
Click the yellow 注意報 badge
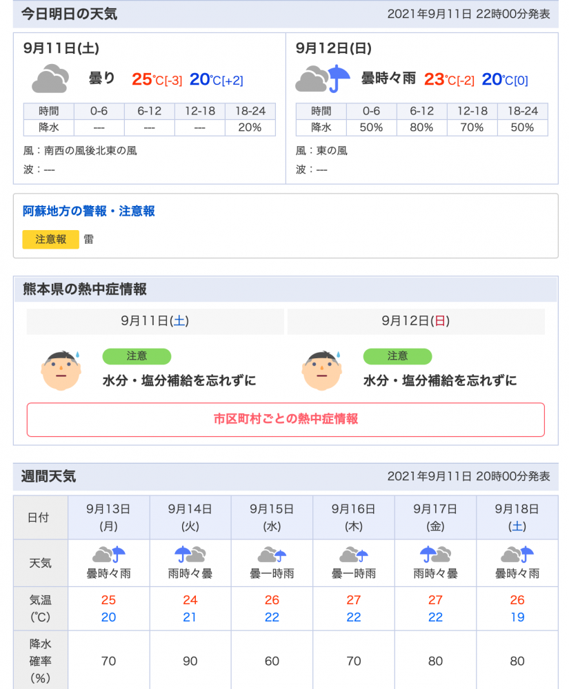tap(50, 240)
